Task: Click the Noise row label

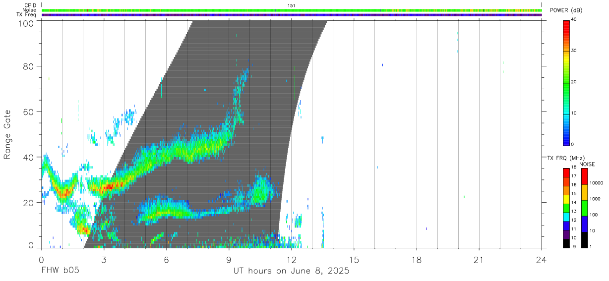Action: click(x=29, y=10)
